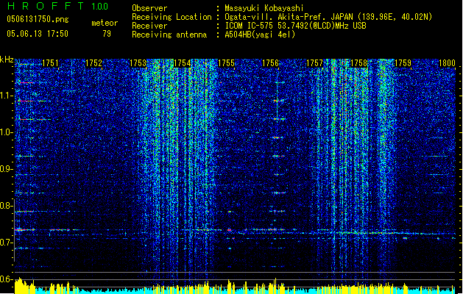Click the HROFFT 1.0.0 title text

58,6
